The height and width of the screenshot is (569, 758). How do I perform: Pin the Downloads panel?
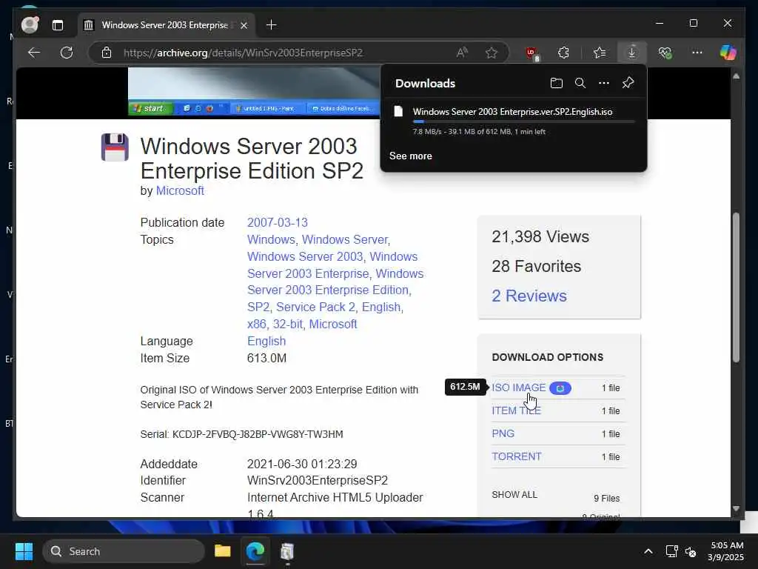(628, 83)
